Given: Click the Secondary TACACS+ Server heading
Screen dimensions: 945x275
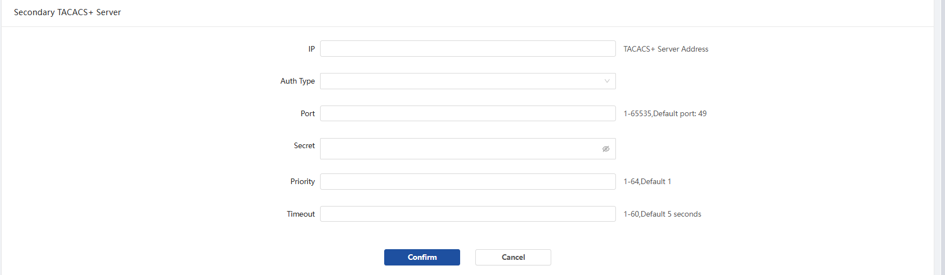Looking at the screenshot, I should point(67,12).
